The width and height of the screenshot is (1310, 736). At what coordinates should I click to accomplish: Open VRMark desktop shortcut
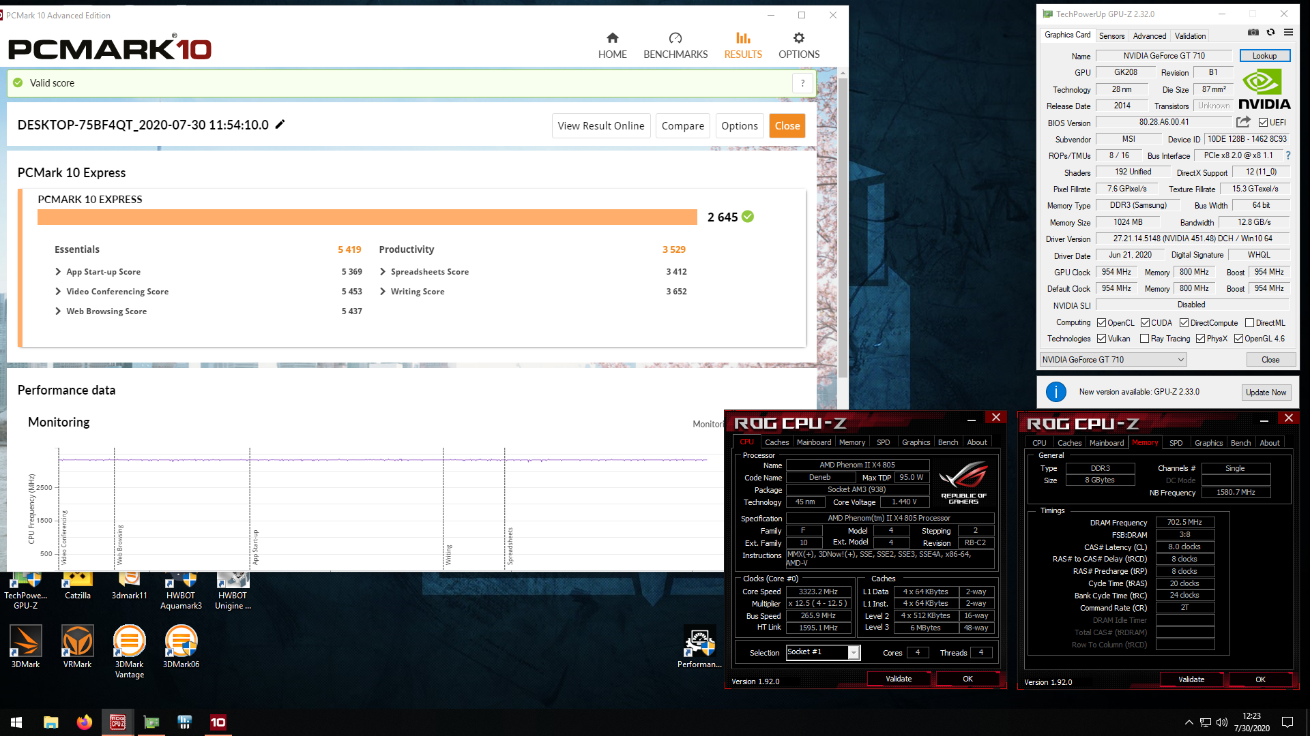point(77,647)
